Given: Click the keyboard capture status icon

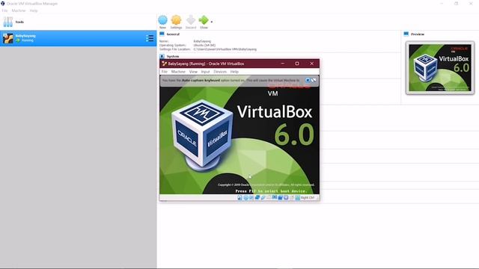Looking at the screenshot, I should (298, 197).
